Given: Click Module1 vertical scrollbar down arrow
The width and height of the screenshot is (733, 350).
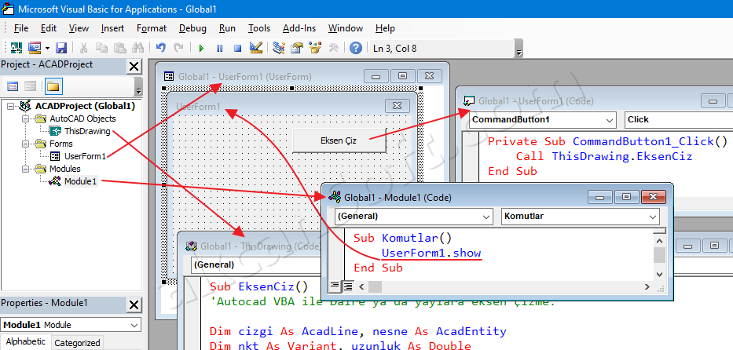Looking at the screenshot, I should (659, 275).
